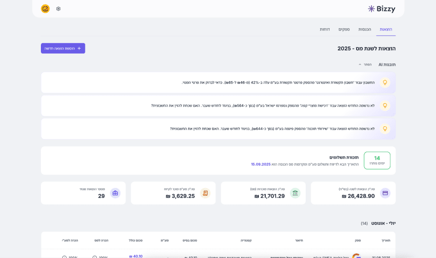Switch to the ספקים tab
Image resolution: width=436 pixels, height=258 pixels.
pos(344,30)
